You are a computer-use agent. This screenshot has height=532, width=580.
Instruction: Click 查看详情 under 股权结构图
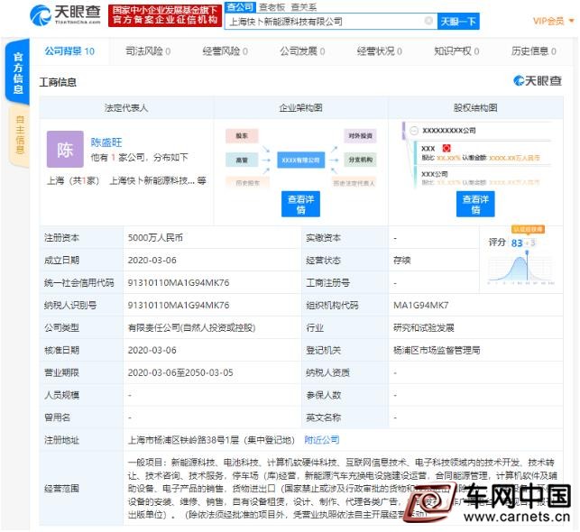475,204
